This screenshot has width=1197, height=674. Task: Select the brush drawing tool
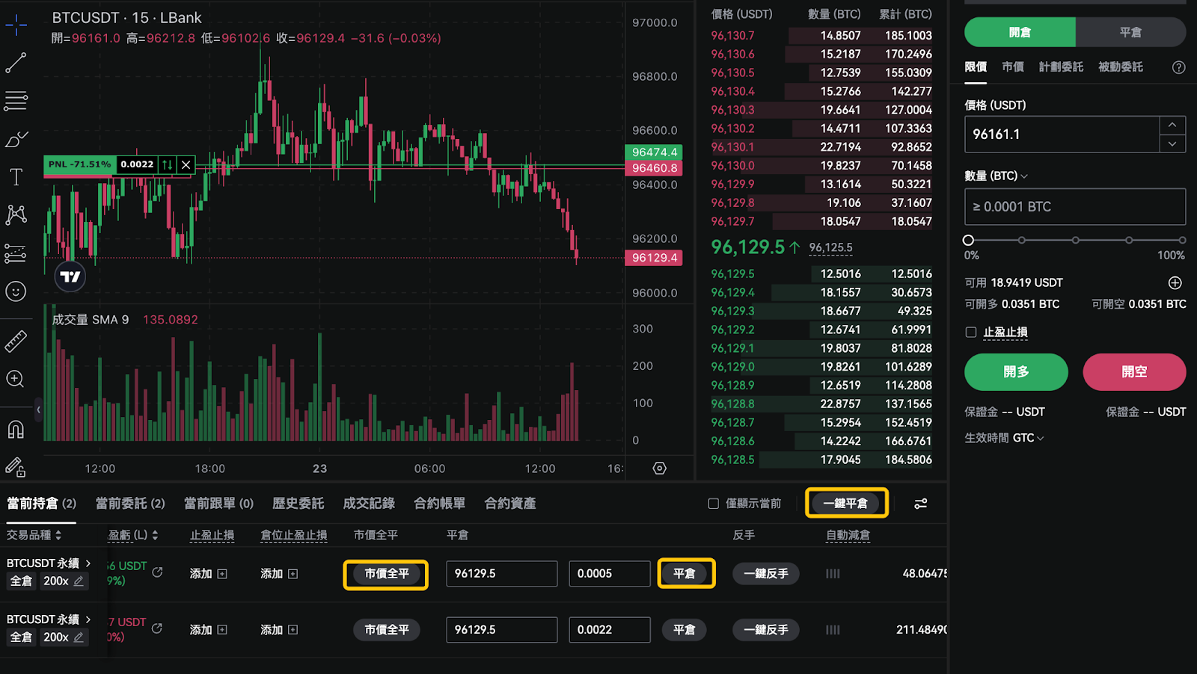pyautogui.click(x=16, y=139)
